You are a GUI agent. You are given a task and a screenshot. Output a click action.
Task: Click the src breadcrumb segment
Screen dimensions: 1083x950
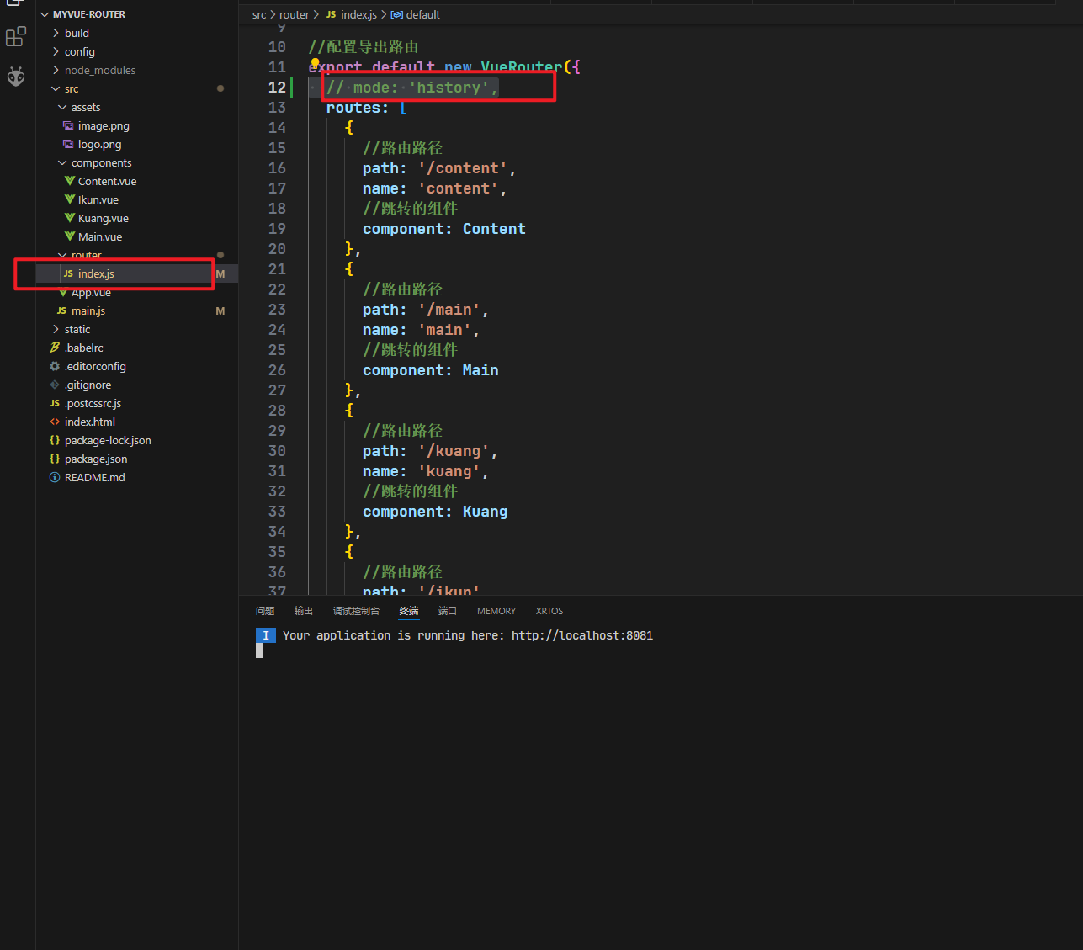[259, 14]
